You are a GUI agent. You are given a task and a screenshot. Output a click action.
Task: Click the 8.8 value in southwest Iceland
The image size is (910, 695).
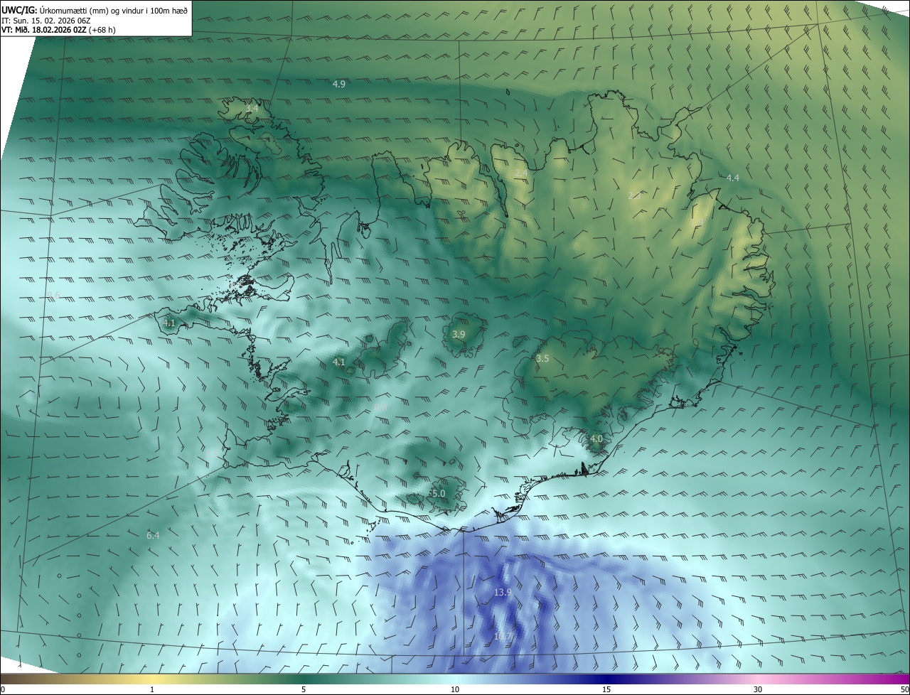pyautogui.click(x=380, y=408)
